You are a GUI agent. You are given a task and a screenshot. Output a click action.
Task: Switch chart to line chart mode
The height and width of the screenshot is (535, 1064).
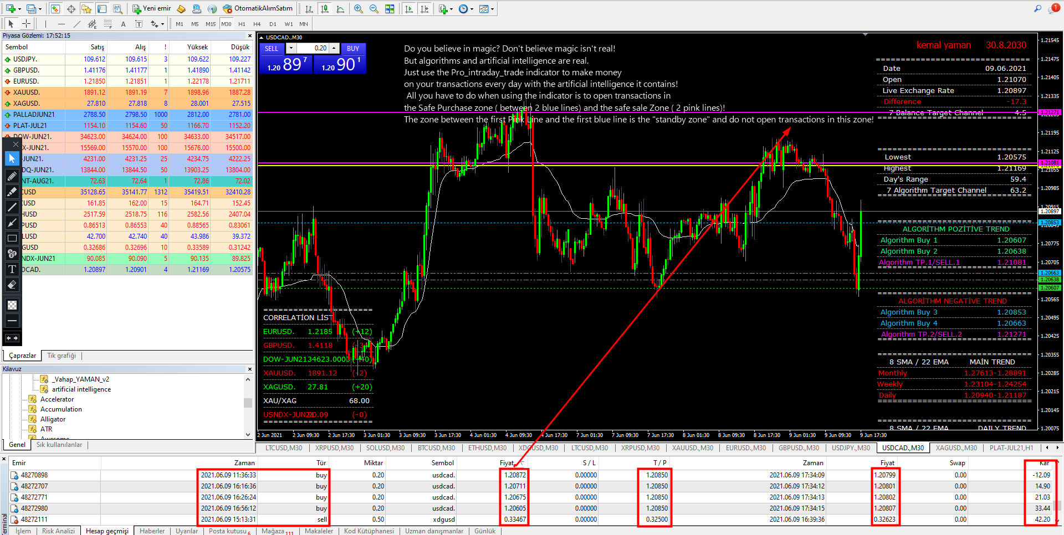(340, 9)
